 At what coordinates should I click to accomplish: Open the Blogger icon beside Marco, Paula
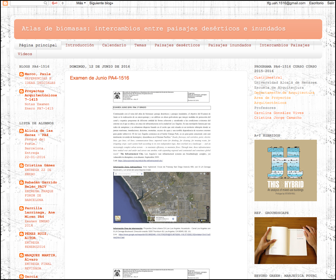[x=21, y=74]
